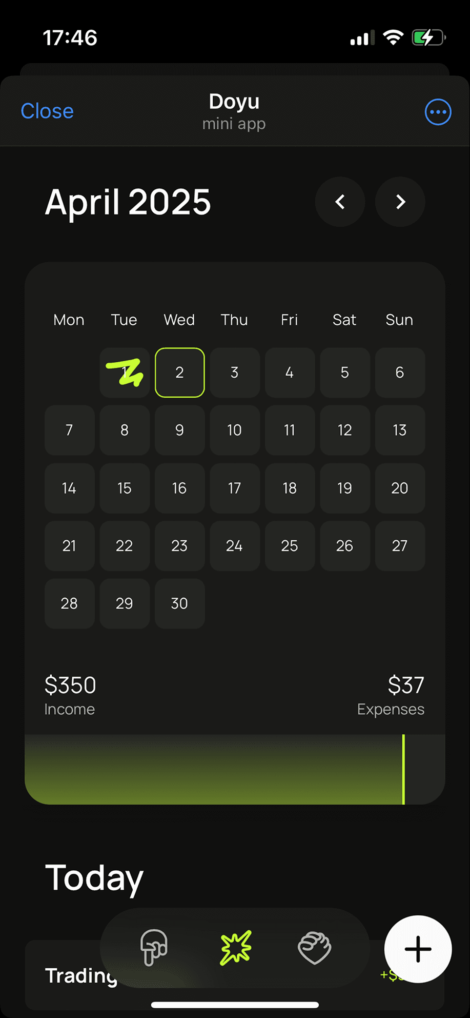Viewport: 470px width, 1018px height.
Task: Choose April 30 in the calendar grid
Action: click(x=179, y=603)
